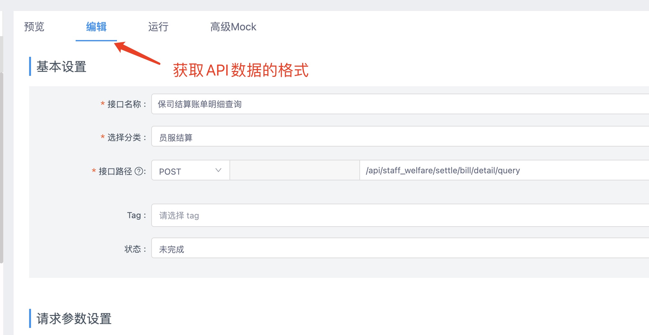The height and width of the screenshot is (335, 649).
Task: Click the help icon beside 接口路径
Action: pos(139,171)
